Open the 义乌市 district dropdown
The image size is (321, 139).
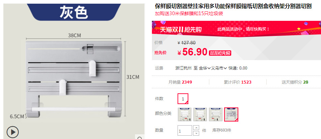[x=219, y=68]
